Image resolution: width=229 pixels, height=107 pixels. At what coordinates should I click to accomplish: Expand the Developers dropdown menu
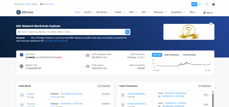178,12
